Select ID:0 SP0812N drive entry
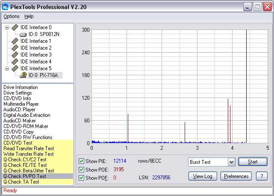Viewport: 274px width, 196px height. [x=44, y=34]
